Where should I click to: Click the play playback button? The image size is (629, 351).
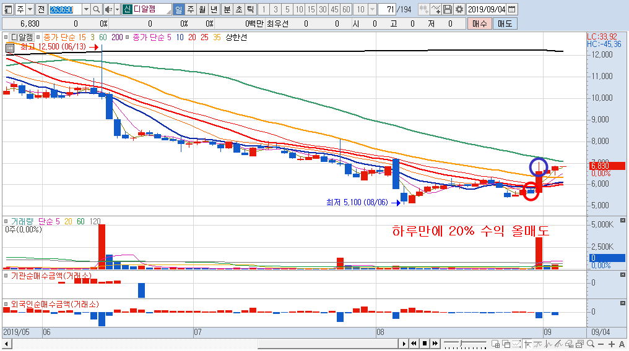[x=404, y=344]
